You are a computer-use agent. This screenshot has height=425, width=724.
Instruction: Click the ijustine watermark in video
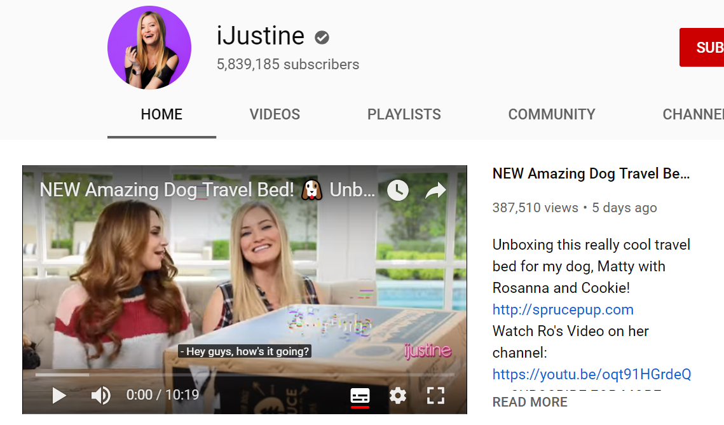click(x=428, y=351)
